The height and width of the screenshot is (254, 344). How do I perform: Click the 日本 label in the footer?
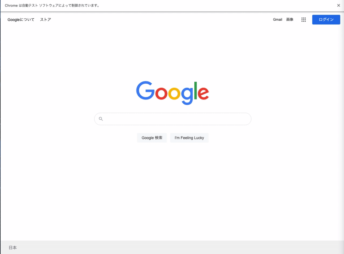click(x=13, y=248)
